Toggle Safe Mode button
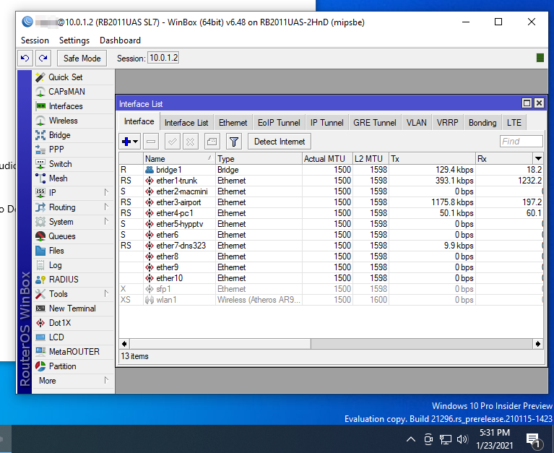The width and height of the screenshot is (554, 453). point(82,59)
